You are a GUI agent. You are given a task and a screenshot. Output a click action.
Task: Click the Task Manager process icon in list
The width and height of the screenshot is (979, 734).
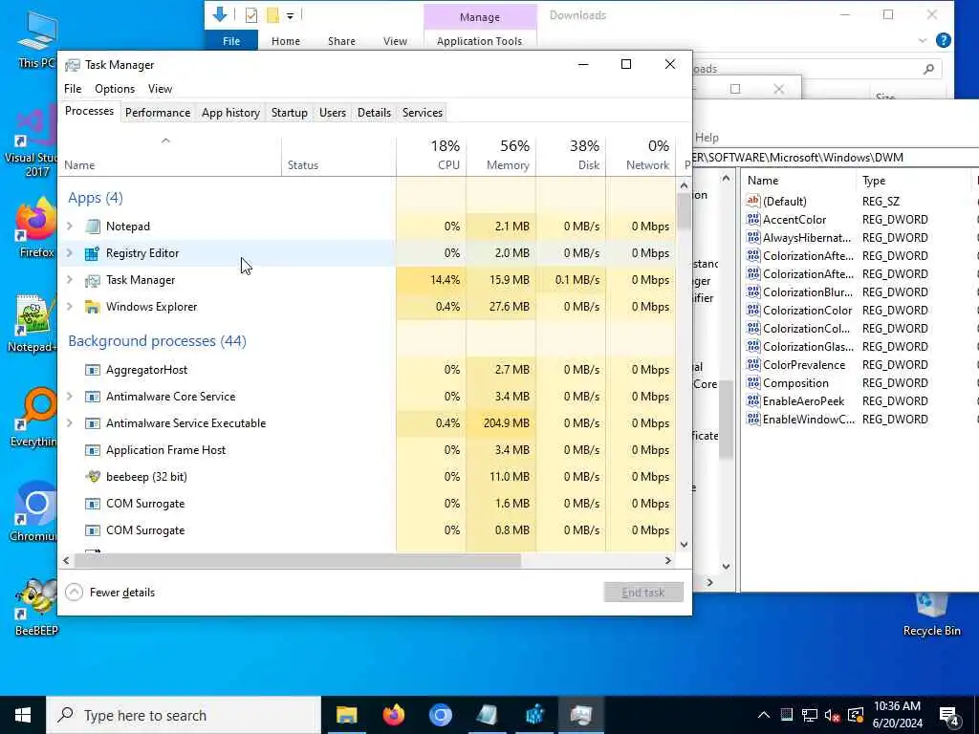93,280
